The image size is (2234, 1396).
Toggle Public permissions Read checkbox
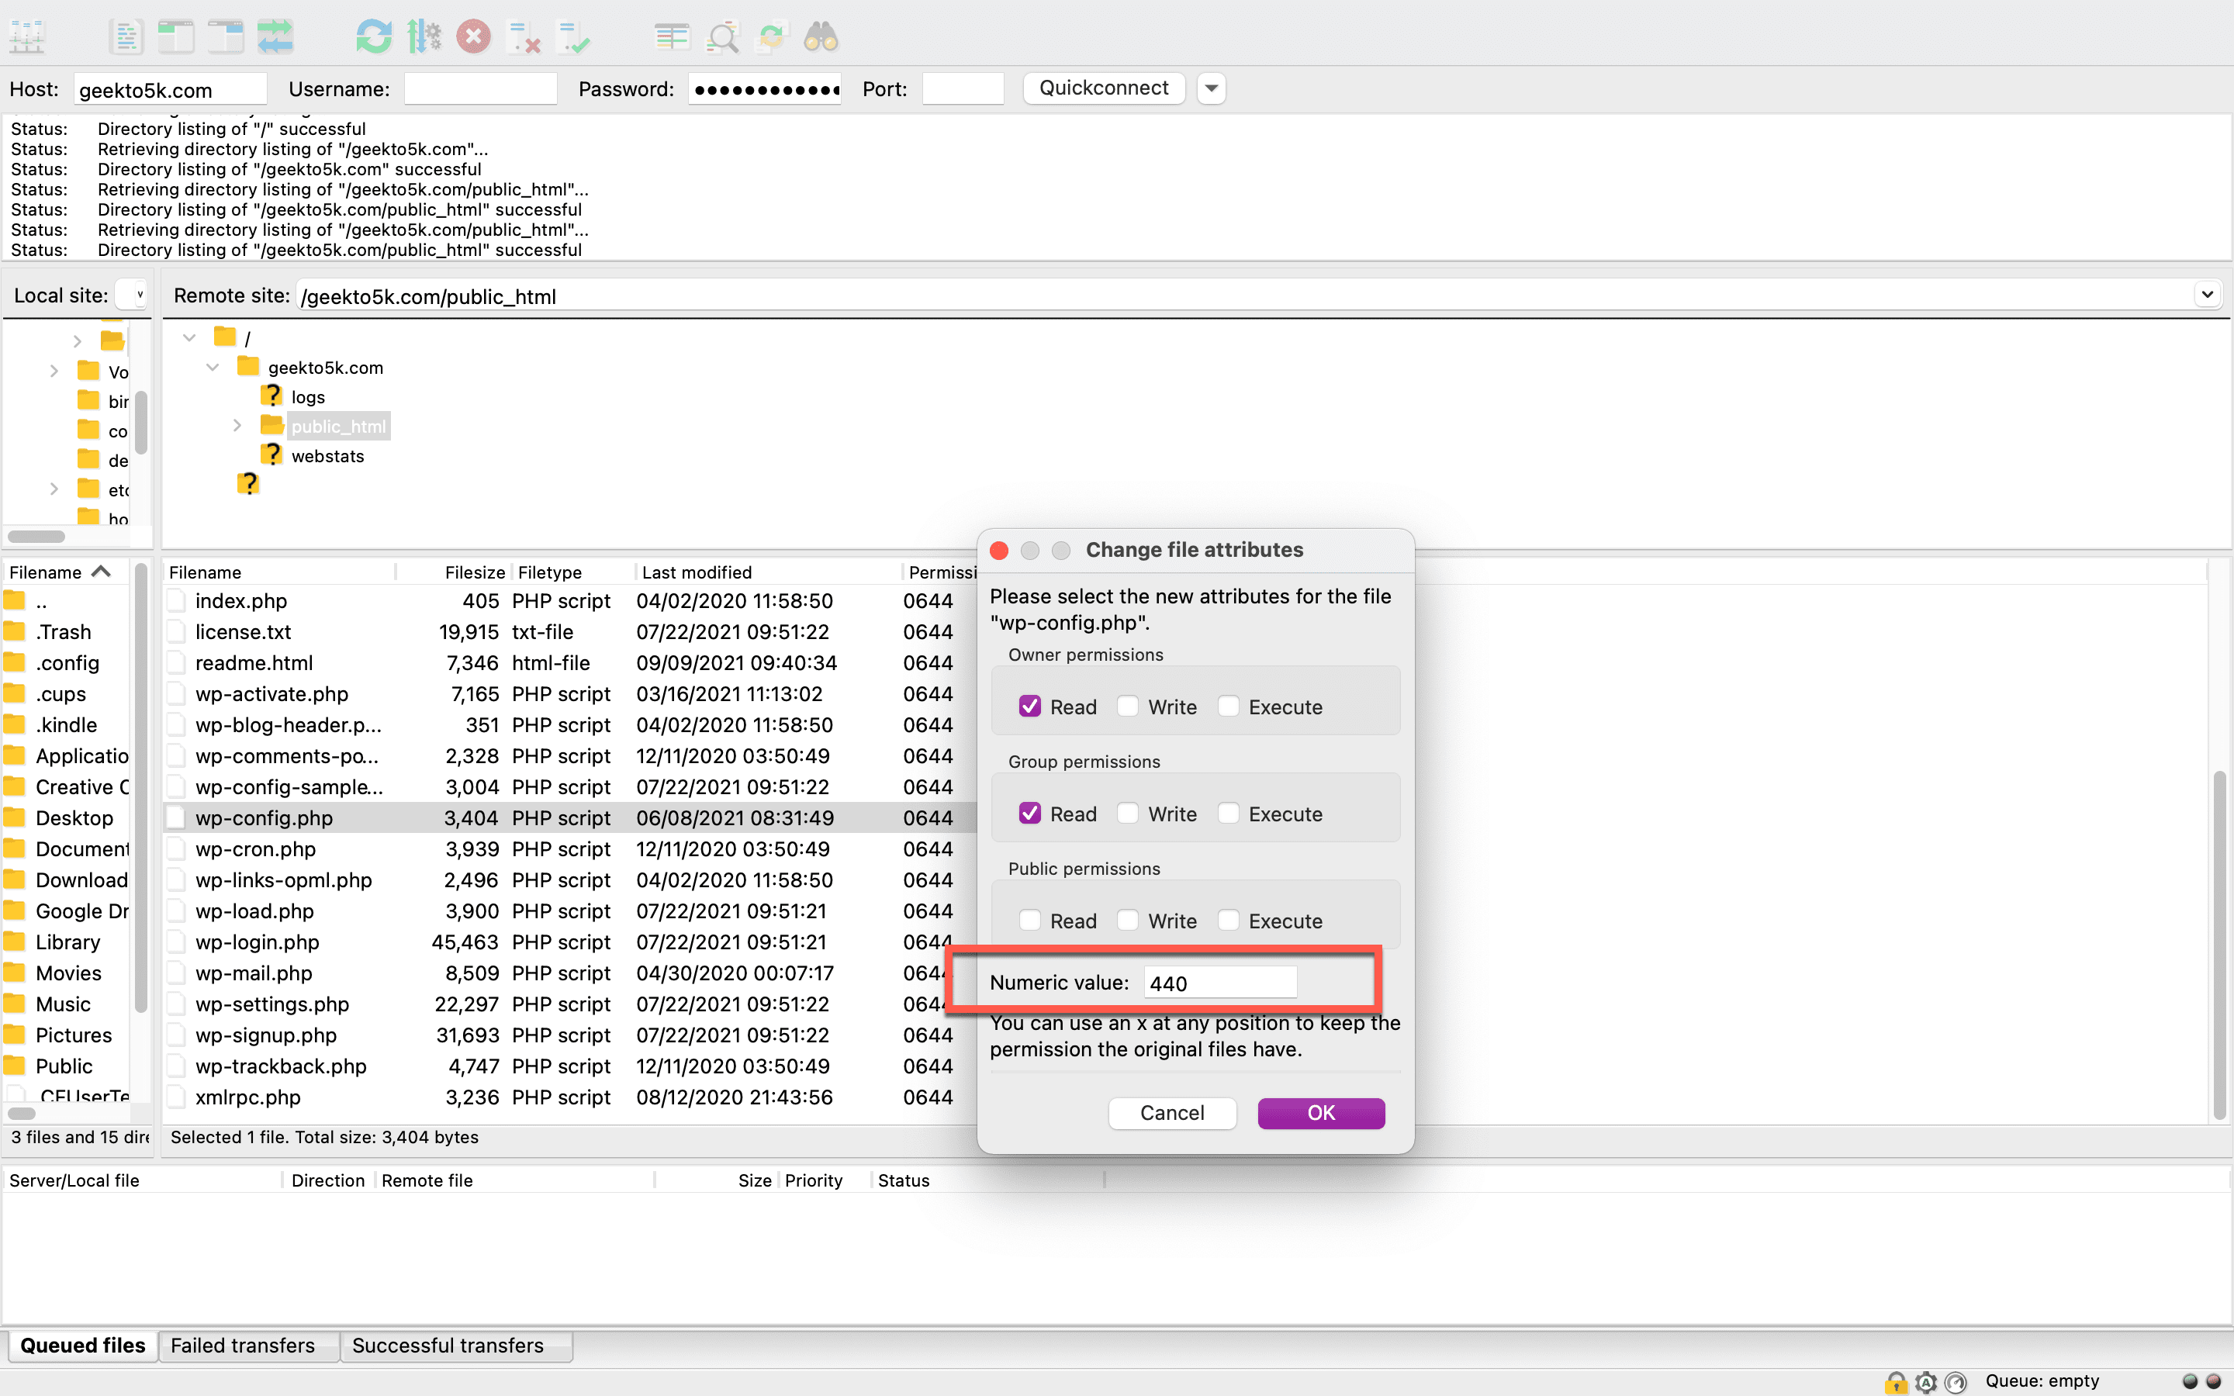(x=1028, y=920)
